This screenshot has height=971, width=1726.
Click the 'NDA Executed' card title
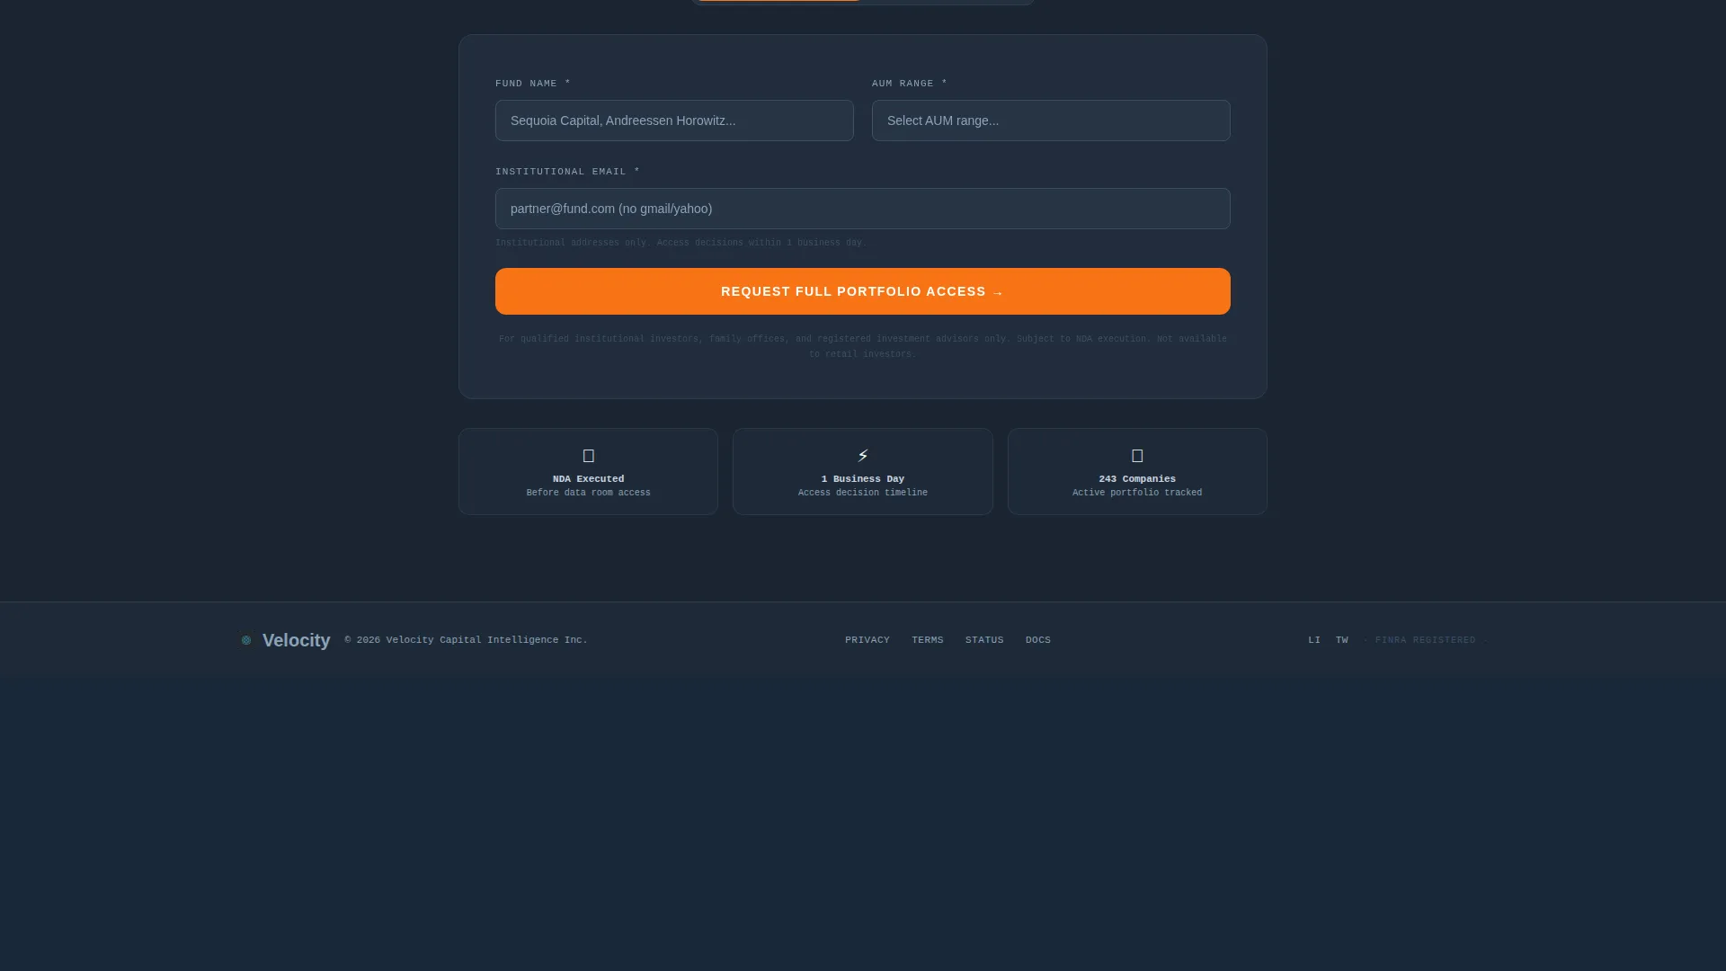[x=589, y=479]
